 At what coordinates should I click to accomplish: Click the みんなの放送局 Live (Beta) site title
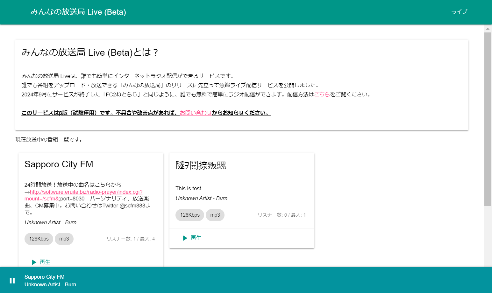click(x=78, y=12)
